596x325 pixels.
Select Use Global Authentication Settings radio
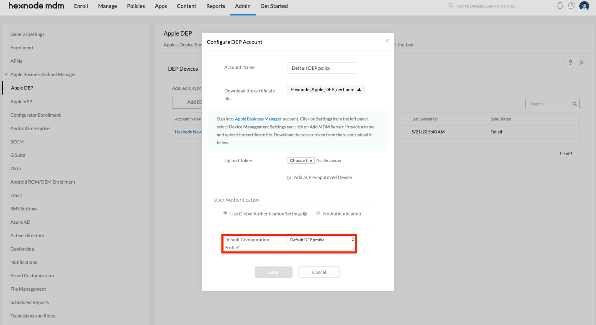pyautogui.click(x=226, y=213)
